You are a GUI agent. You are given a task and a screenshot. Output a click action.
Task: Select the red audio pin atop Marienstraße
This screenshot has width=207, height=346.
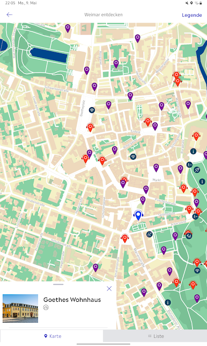[x=125, y=238]
